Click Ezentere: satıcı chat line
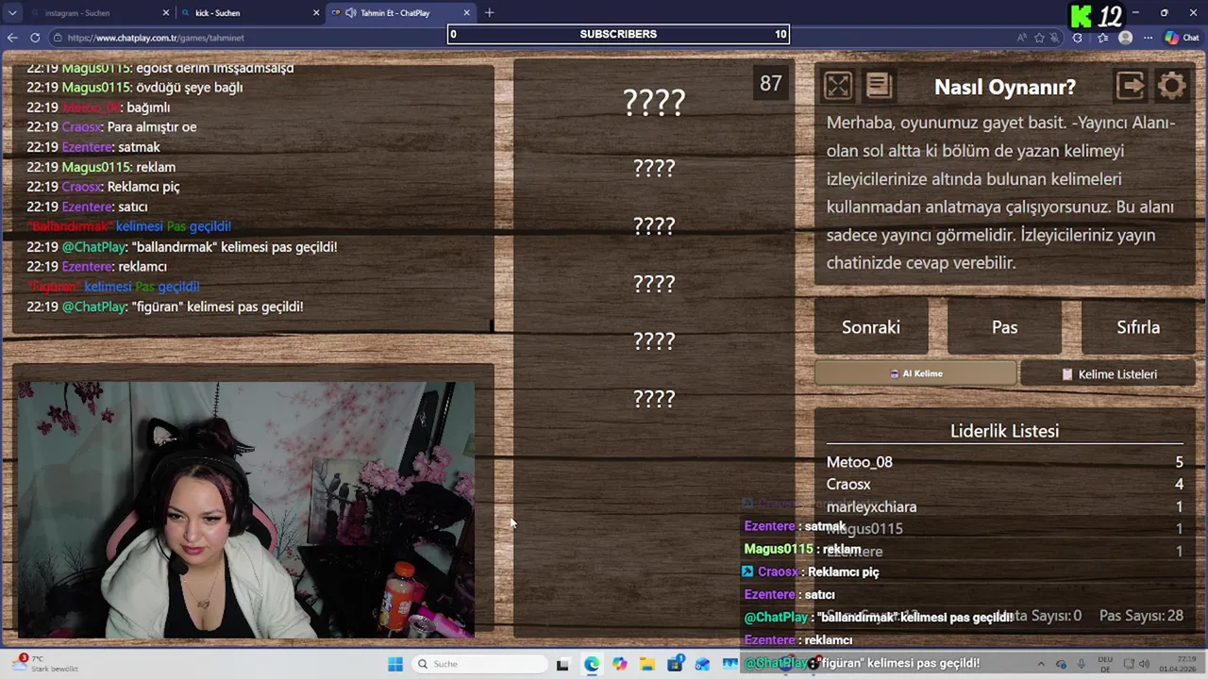This screenshot has height=679, width=1208. click(87, 207)
